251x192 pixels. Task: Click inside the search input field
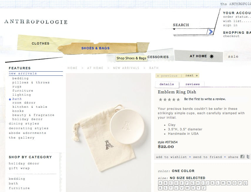pos(190,32)
